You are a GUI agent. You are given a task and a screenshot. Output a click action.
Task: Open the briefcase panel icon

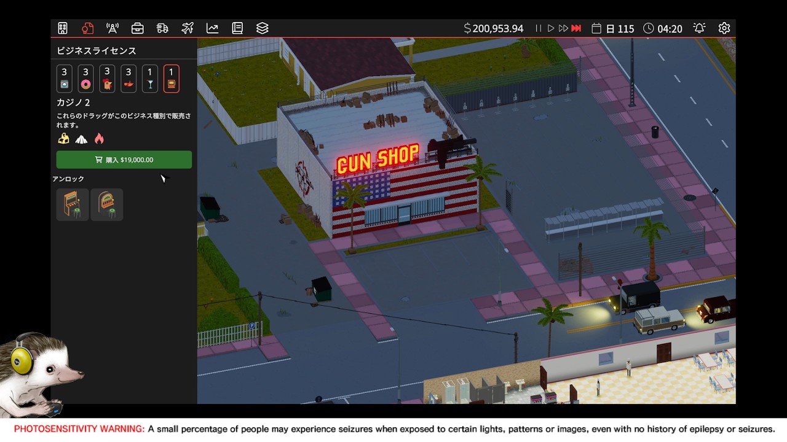click(x=138, y=28)
